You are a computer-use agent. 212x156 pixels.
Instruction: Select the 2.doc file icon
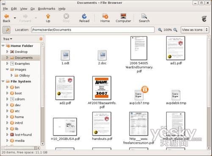coord(102,55)
